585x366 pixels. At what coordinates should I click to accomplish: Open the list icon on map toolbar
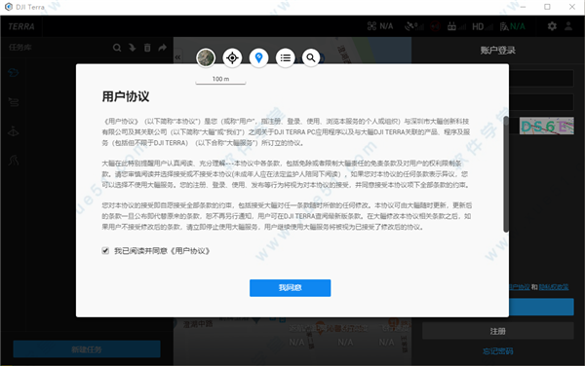point(286,57)
